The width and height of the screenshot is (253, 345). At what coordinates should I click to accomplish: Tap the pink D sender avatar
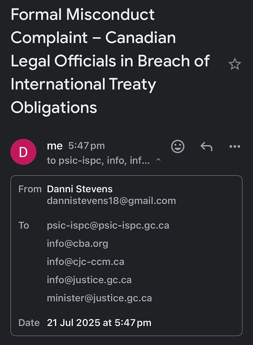(x=23, y=152)
